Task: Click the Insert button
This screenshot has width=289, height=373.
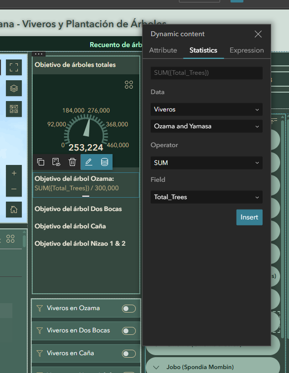Action: point(249,217)
